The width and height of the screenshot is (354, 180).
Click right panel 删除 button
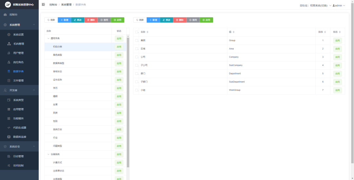click(180, 20)
